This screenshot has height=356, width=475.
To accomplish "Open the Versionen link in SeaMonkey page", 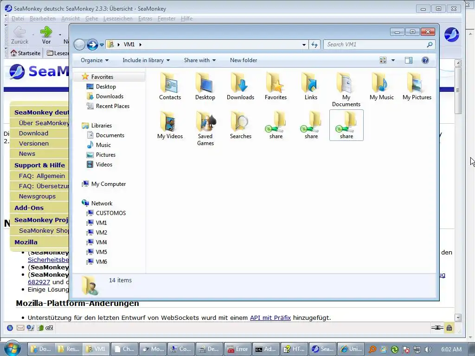I will pyautogui.click(x=33, y=144).
